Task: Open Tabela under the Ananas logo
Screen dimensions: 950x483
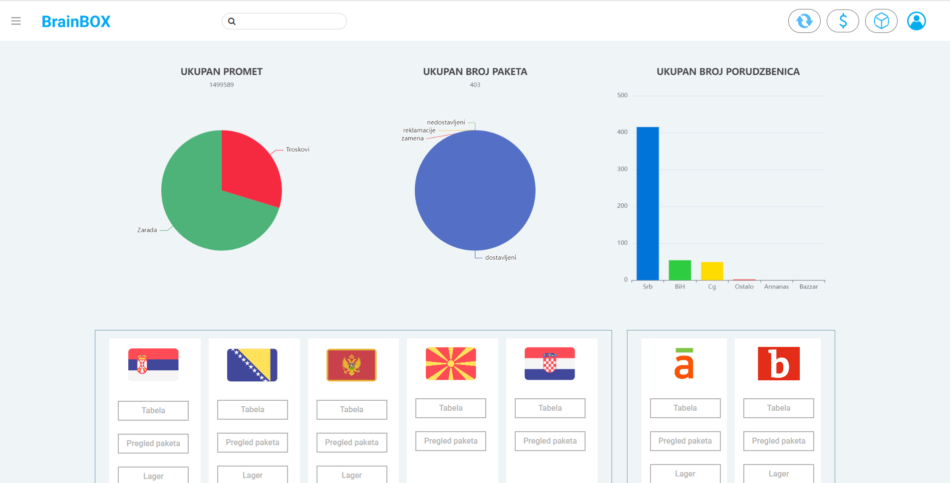Action: tap(685, 408)
